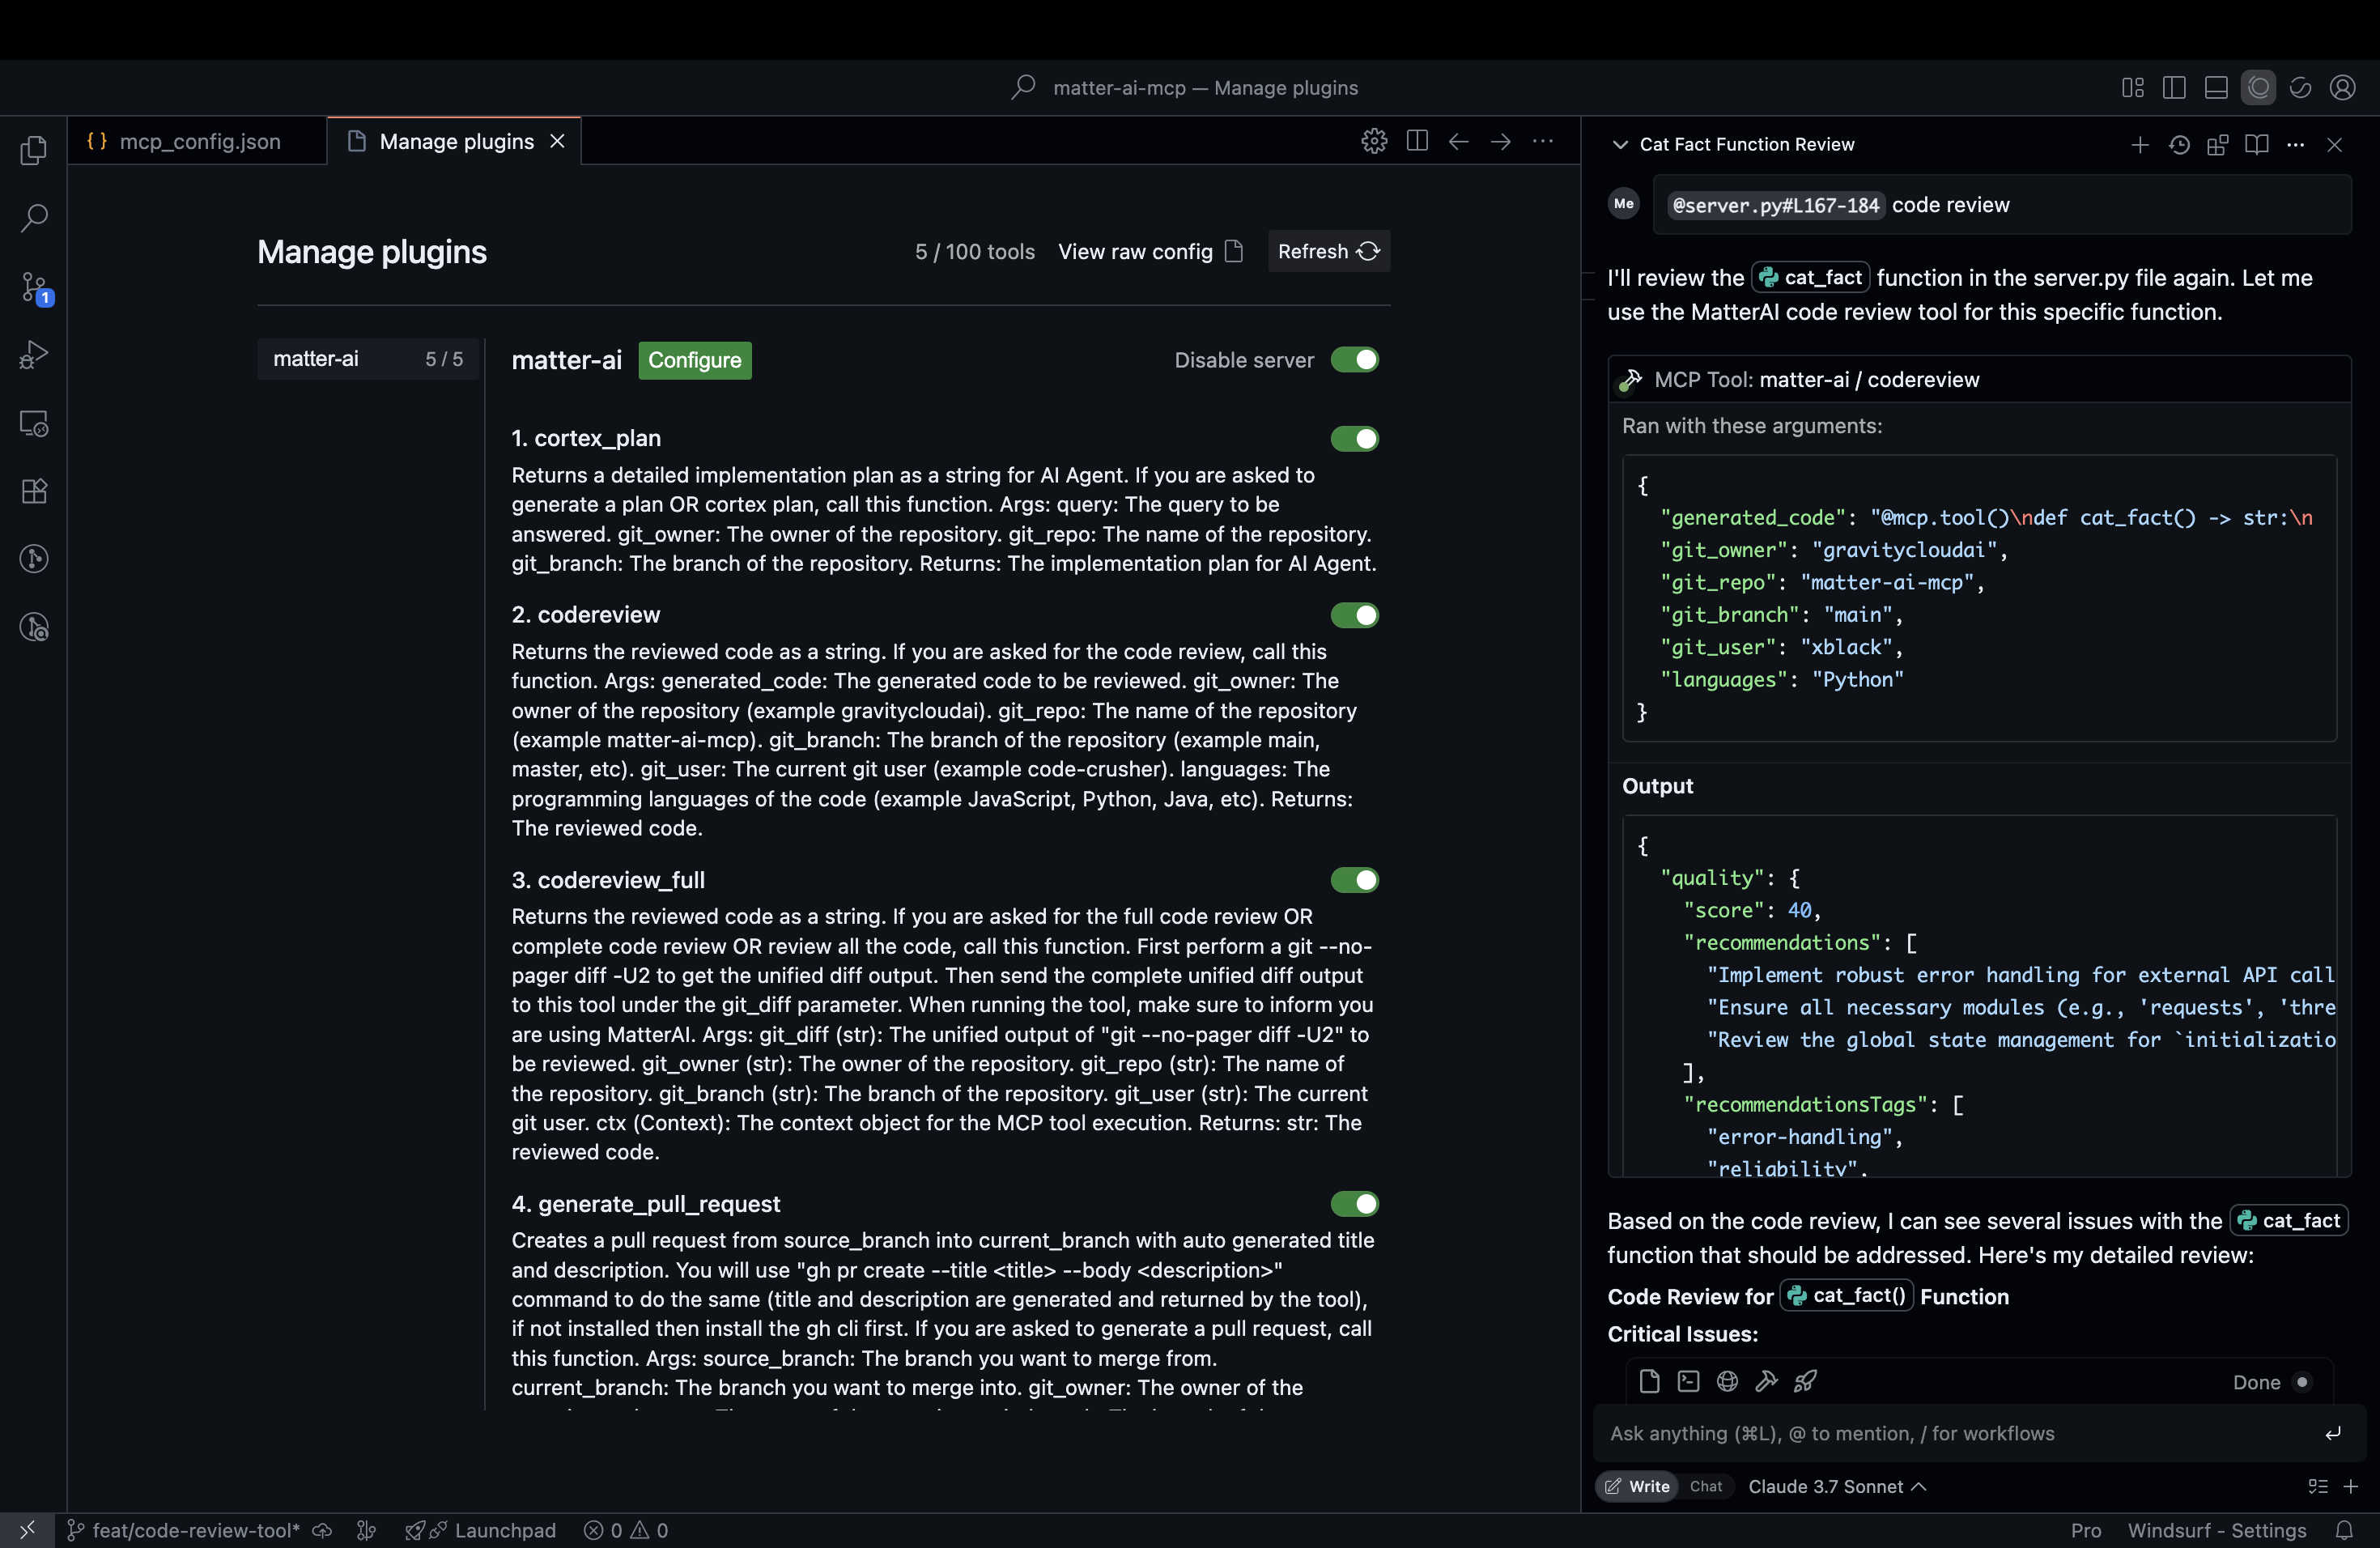
Task: Start a new chat with plus icon
Action: click(2139, 145)
